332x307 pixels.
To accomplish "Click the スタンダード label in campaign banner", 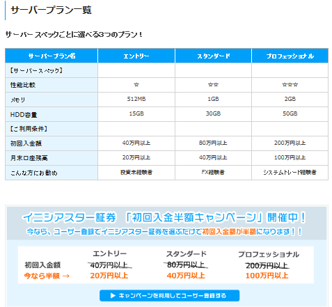I will click(x=187, y=254).
